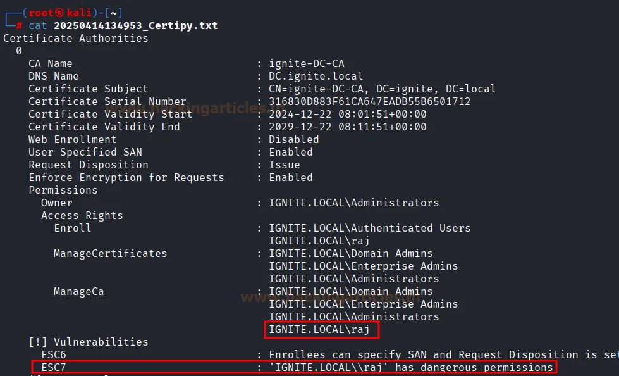619x376 pixels.
Task: Click the Certificate Validity Start date
Action: pos(348,114)
